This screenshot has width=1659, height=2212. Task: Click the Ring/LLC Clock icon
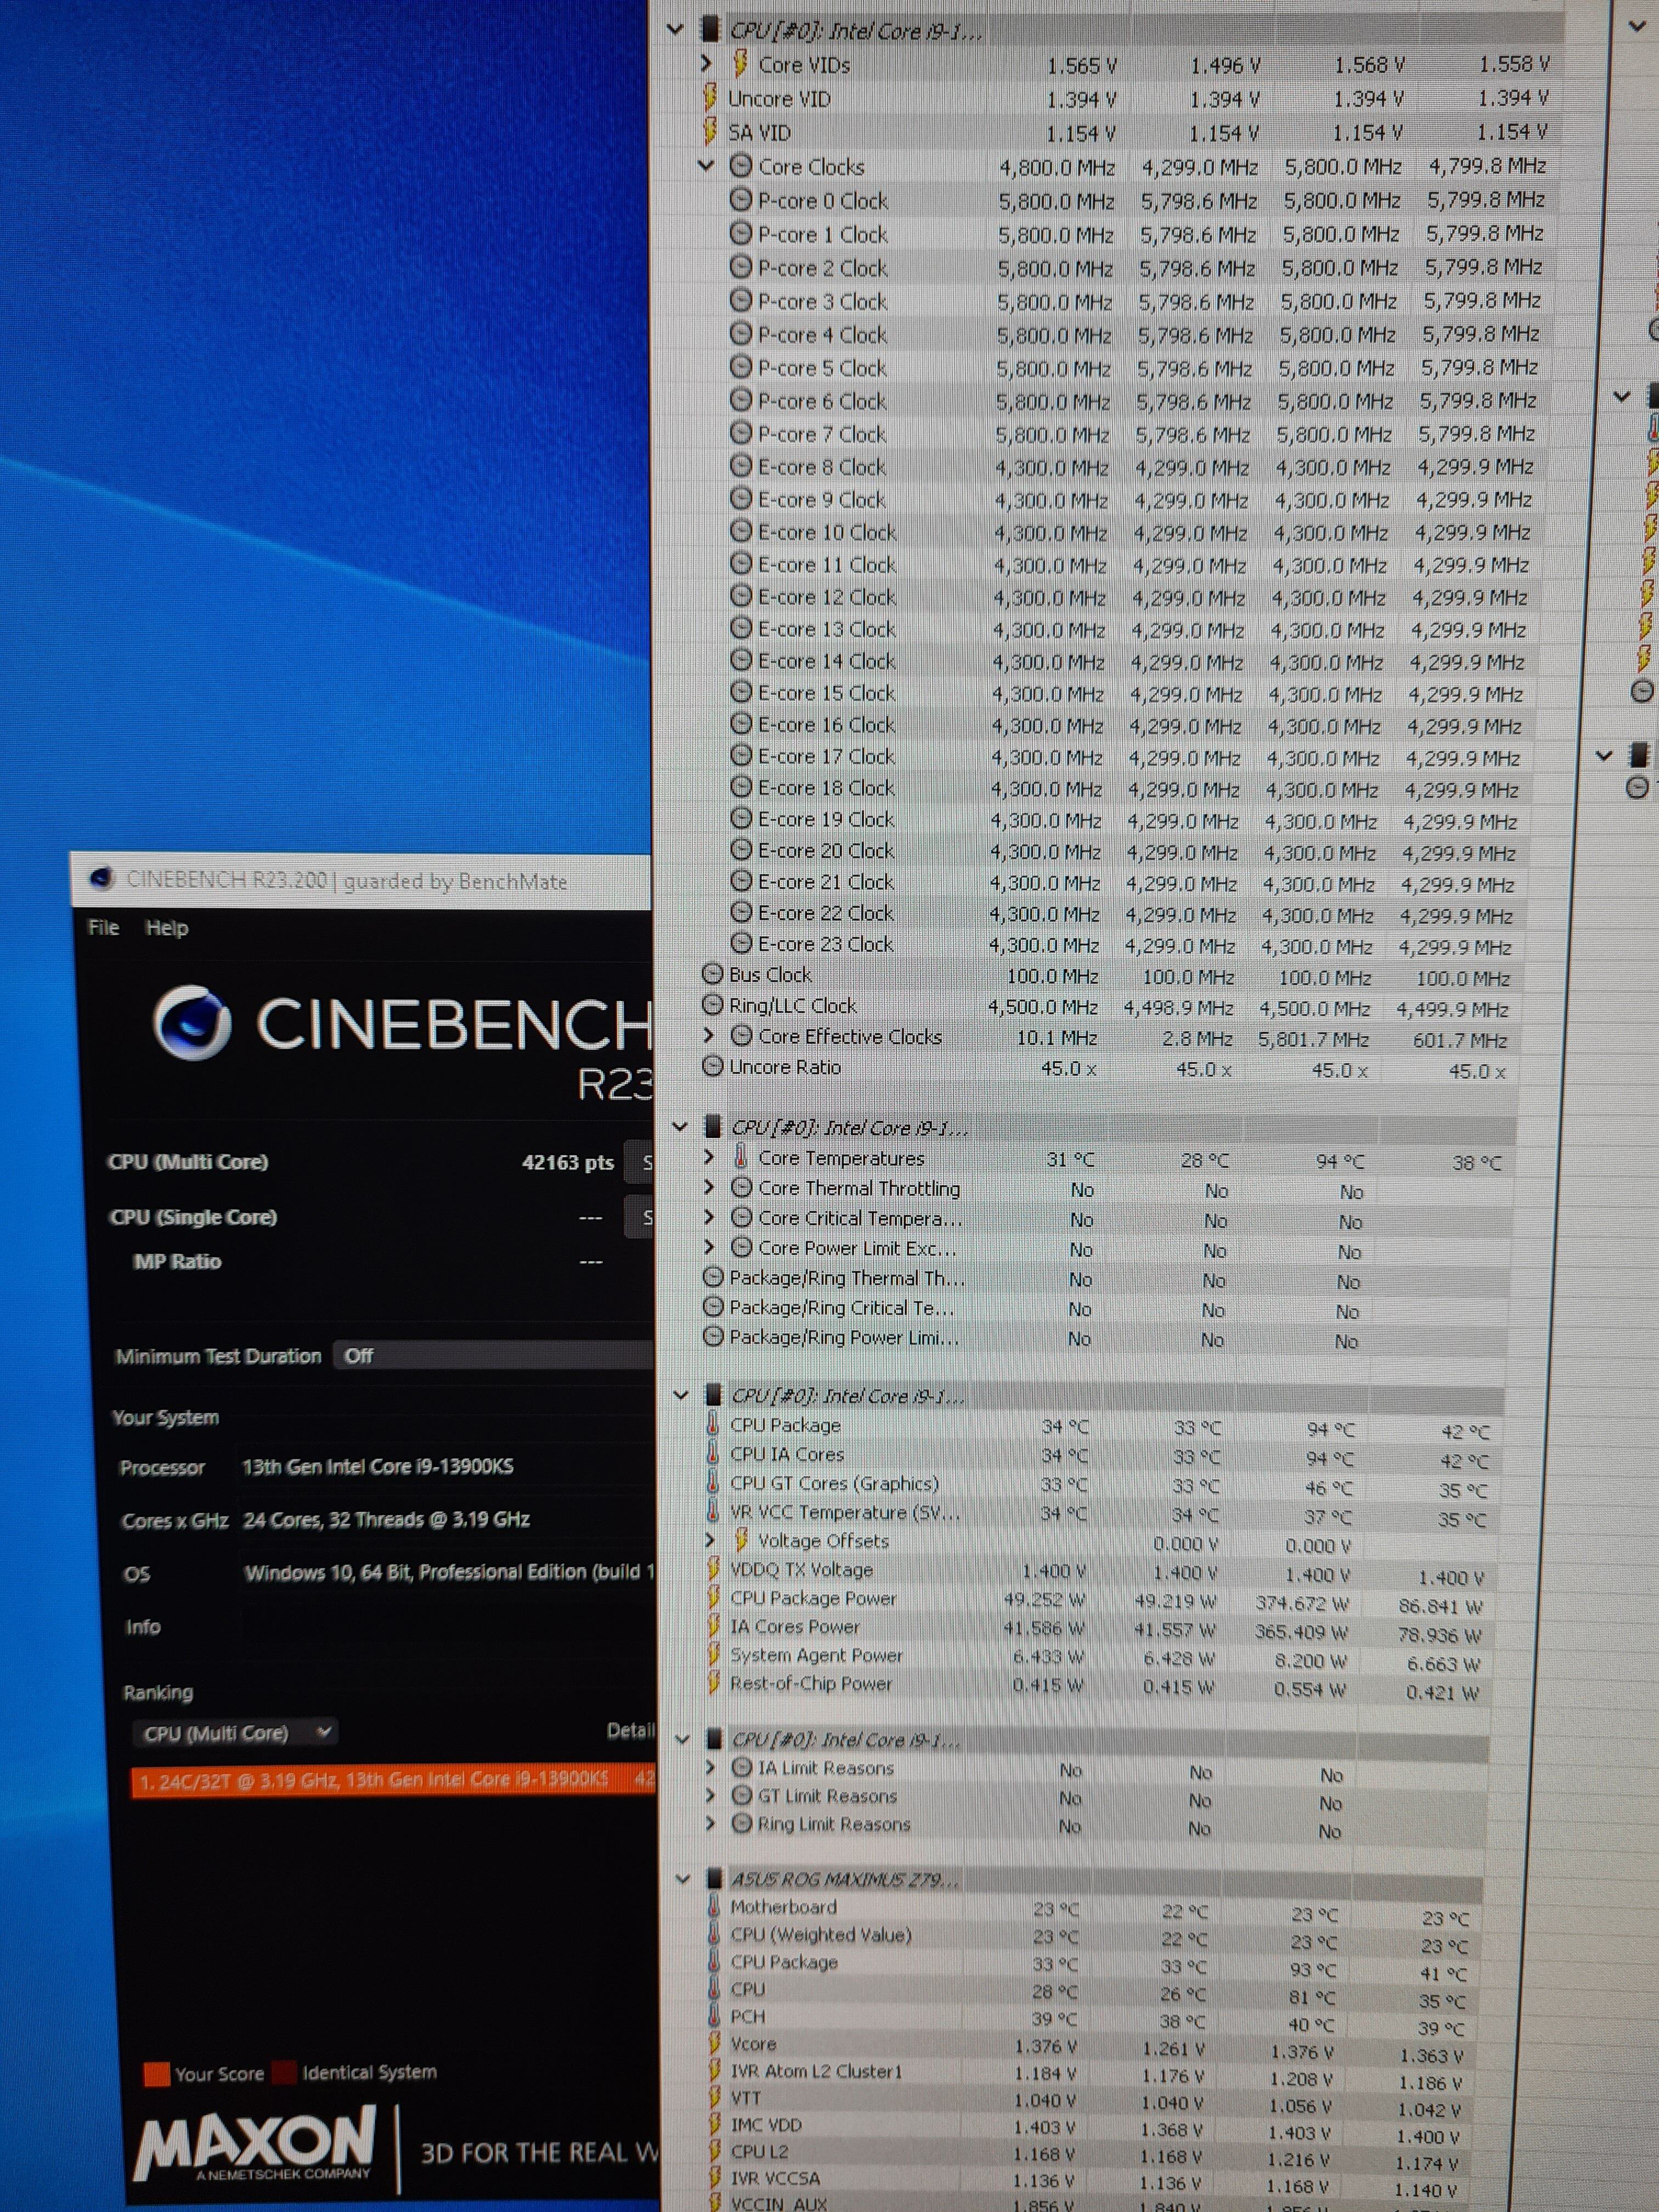tap(713, 1004)
